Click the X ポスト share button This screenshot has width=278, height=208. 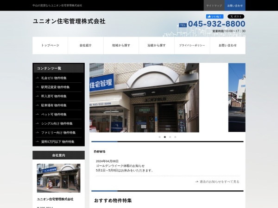click(x=236, y=17)
